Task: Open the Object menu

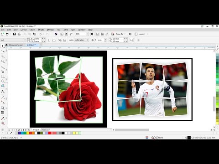Action: [x=32, y=30]
